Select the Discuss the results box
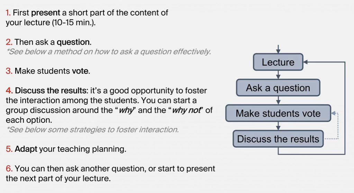Viewport: 354px width, 193px height. pos(278,139)
